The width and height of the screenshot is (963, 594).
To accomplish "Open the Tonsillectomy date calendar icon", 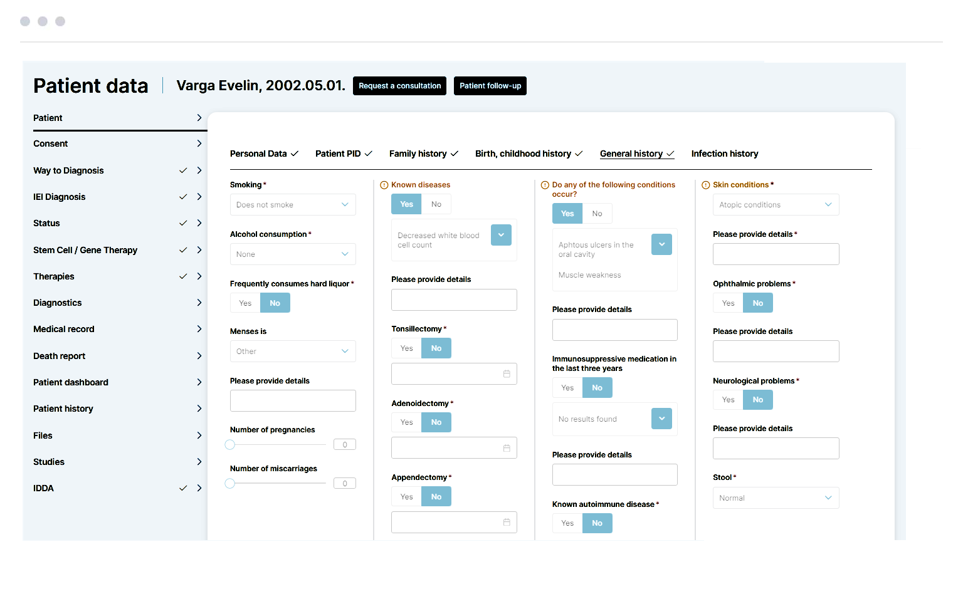I will 507,374.
